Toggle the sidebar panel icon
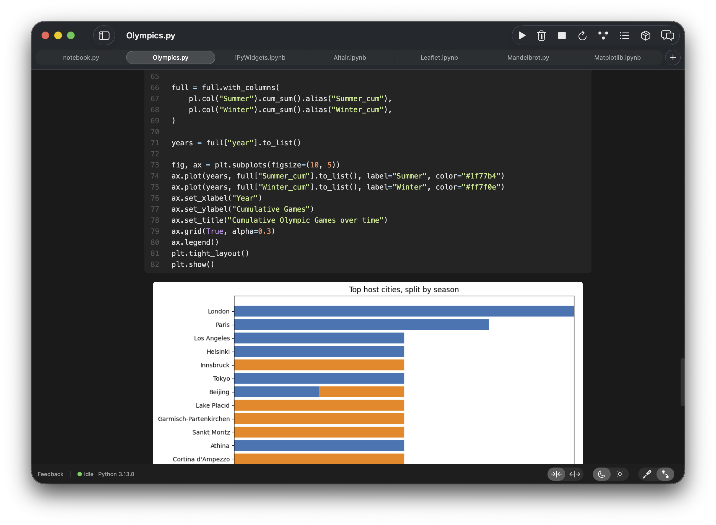 tap(104, 36)
